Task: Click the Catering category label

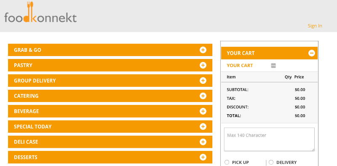Action: pyautogui.click(x=26, y=96)
